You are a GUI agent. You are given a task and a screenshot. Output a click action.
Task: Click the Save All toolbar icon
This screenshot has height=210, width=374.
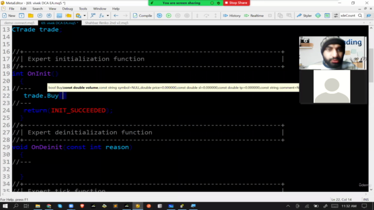point(49,16)
